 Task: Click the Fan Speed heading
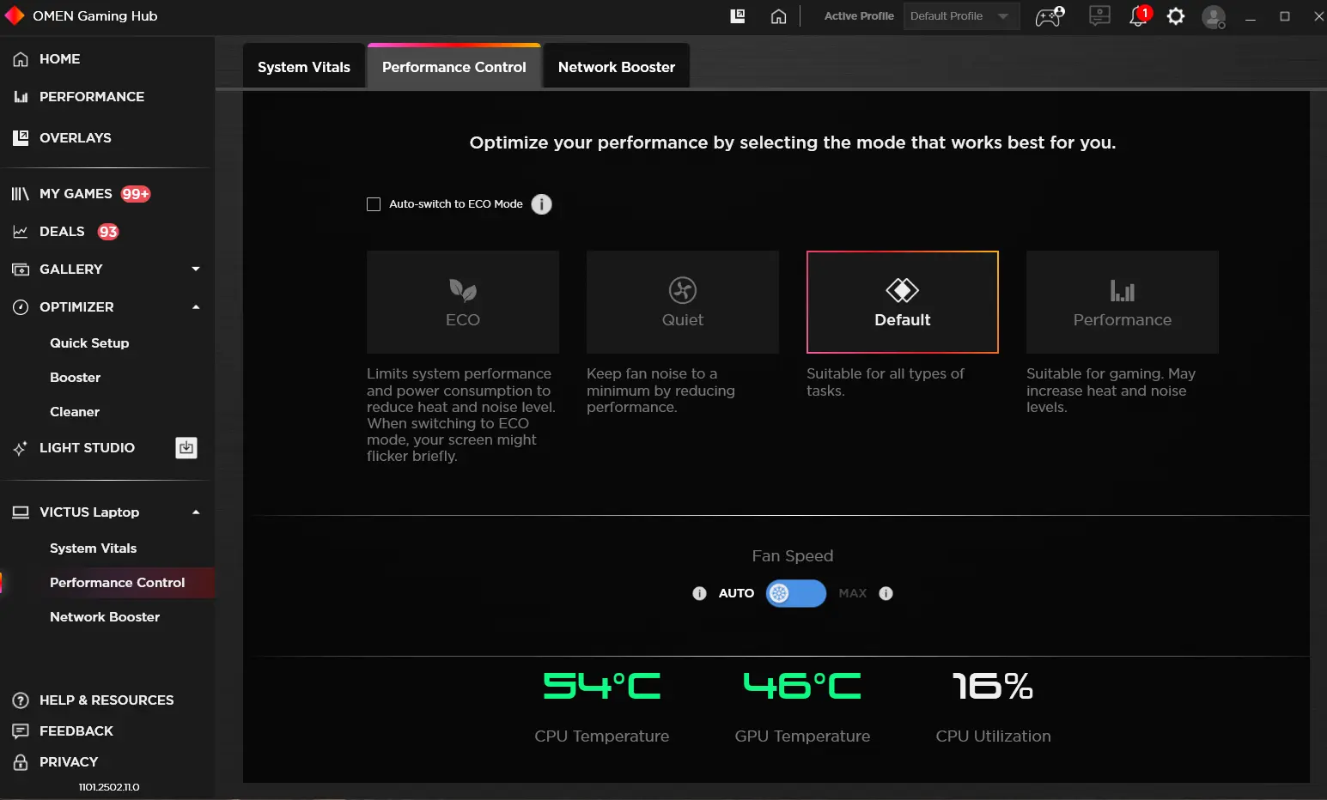[793, 556]
